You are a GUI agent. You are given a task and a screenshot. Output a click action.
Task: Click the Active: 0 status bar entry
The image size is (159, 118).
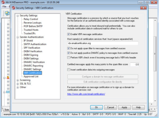pos(76,114)
